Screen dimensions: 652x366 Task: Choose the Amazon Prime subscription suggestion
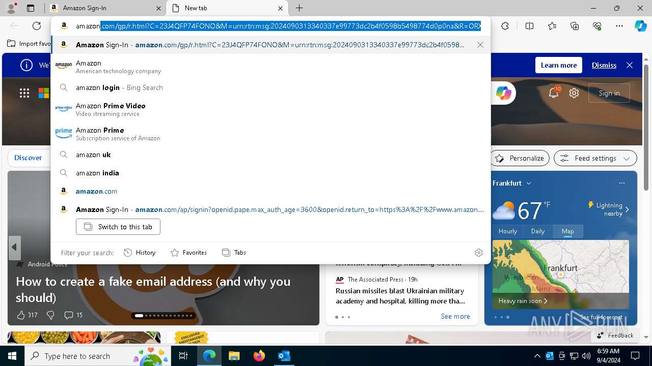pyautogui.click(x=270, y=134)
